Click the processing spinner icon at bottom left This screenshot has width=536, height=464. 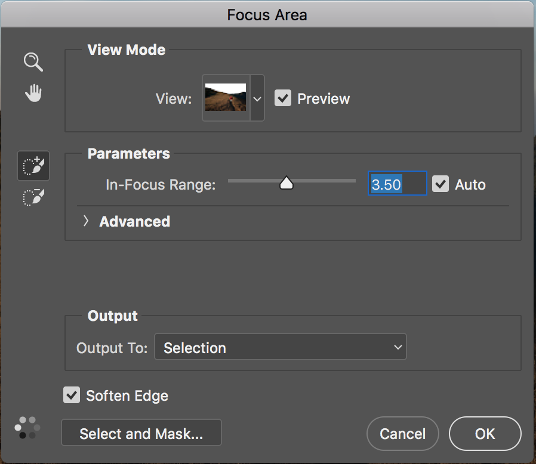[x=27, y=428]
